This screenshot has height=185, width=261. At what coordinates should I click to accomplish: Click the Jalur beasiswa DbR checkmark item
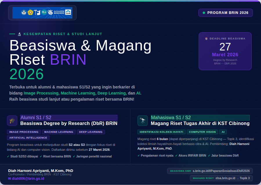[223, 155]
